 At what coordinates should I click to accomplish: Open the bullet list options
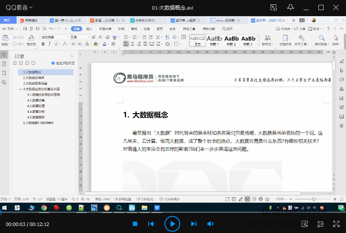coord(127,37)
